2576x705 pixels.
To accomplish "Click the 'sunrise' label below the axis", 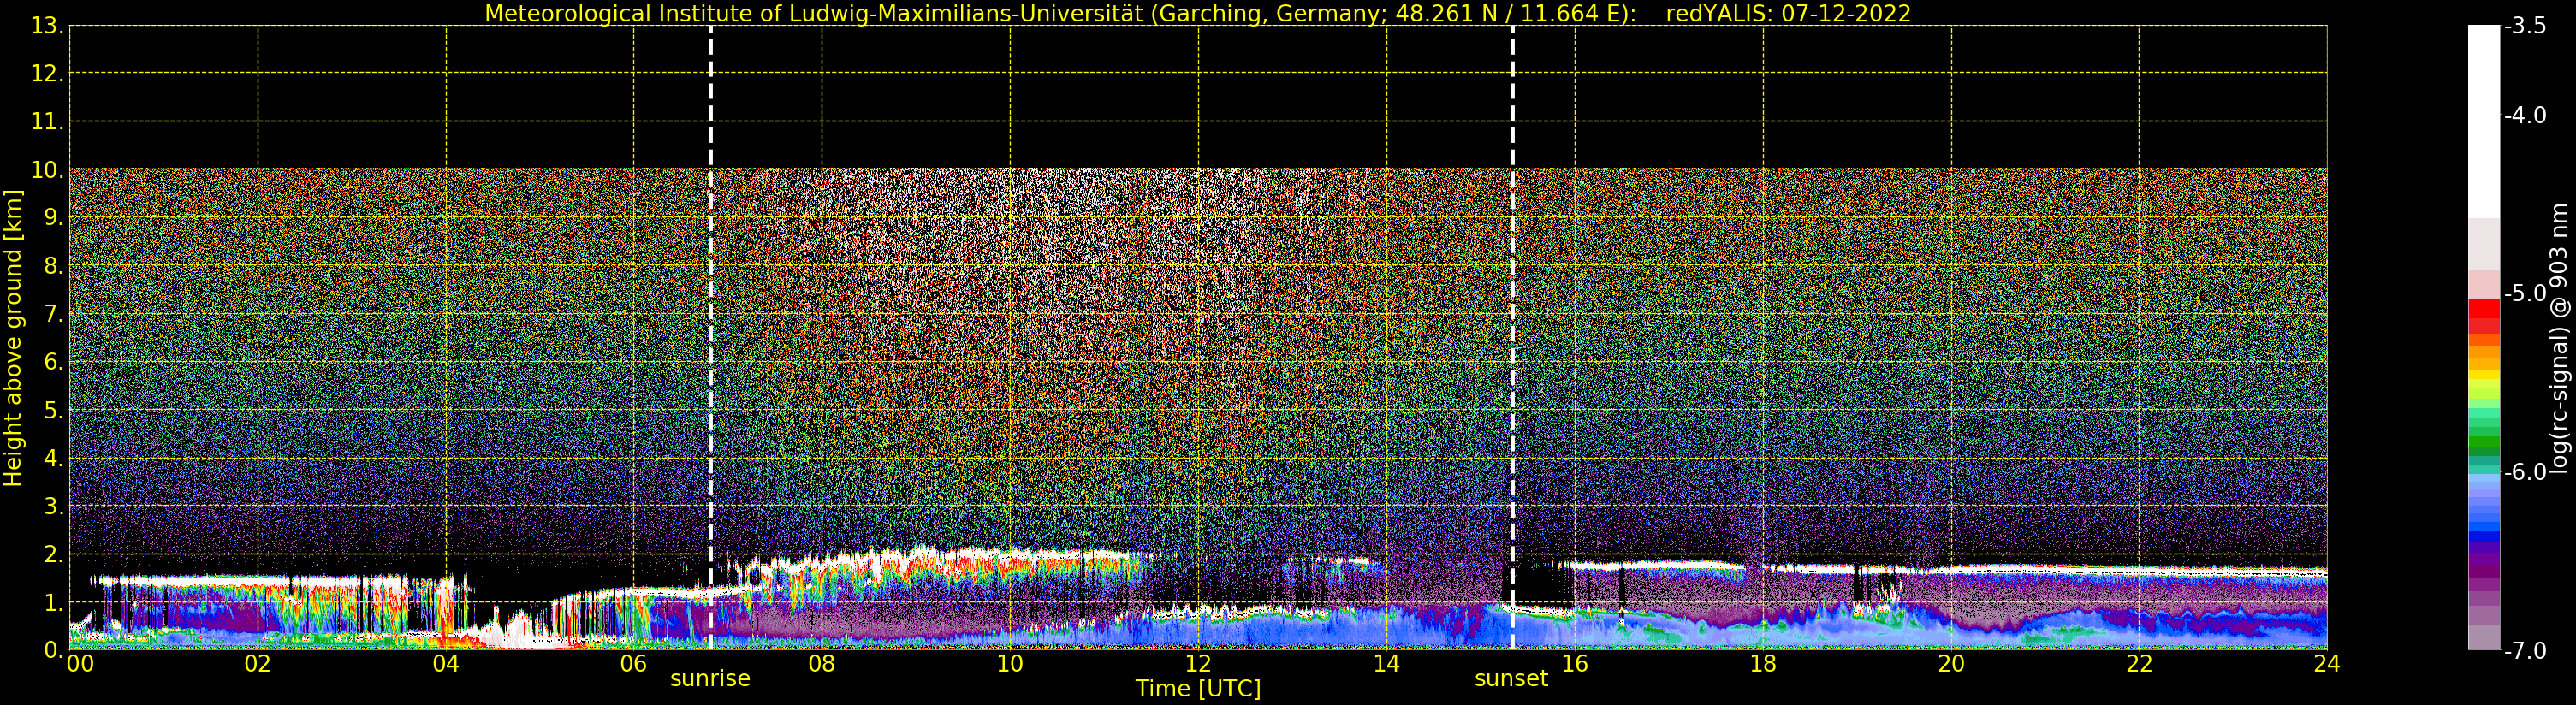I will tap(710, 678).
